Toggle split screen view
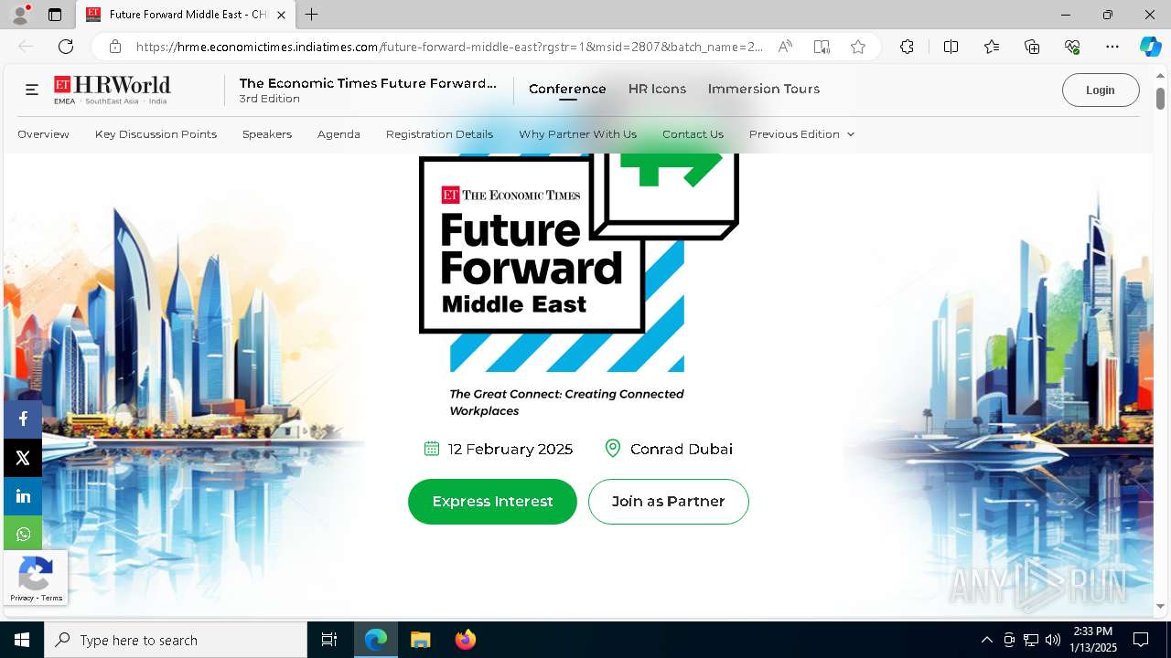 pos(951,47)
